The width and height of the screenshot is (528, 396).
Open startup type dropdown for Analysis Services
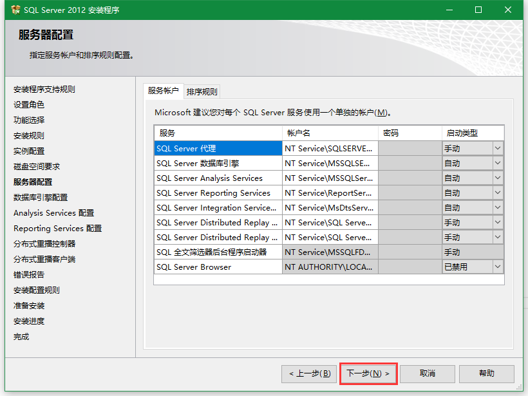pos(497,178)
